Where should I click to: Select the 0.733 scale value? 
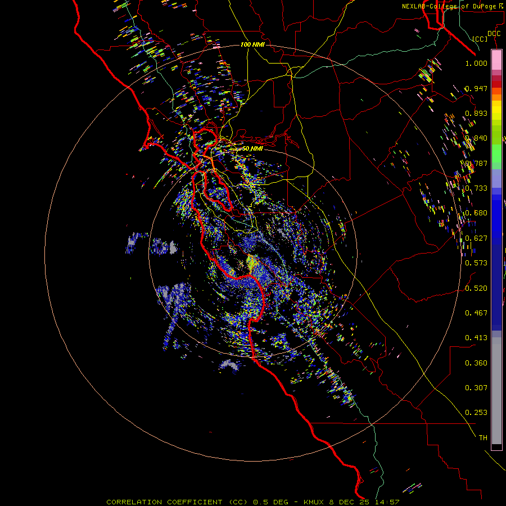pos(476,188)
